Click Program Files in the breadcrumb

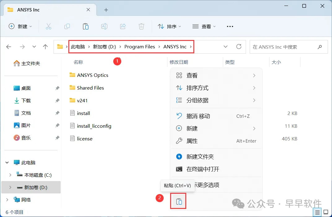[x=140, y=47]
